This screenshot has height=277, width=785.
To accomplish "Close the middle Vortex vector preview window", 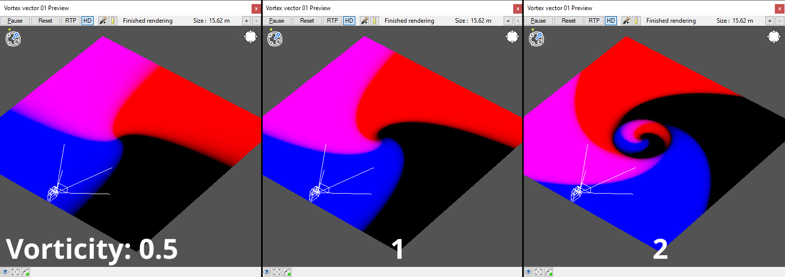I will coord(517,9).
